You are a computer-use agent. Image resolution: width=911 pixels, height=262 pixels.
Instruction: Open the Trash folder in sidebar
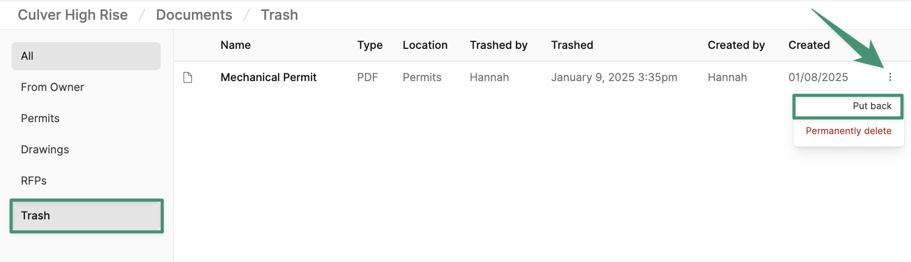pos(86,216)
